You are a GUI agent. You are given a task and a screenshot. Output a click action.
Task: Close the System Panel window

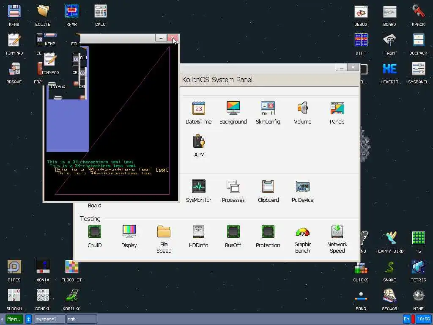click(x=353, y=67)
